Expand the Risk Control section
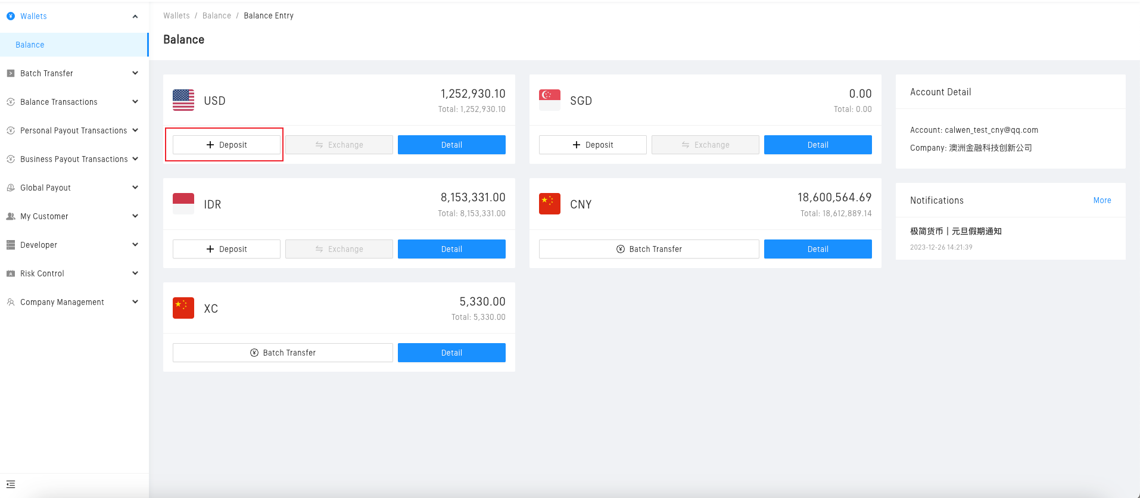This screenshot has height=498, width=1140. 135,273
